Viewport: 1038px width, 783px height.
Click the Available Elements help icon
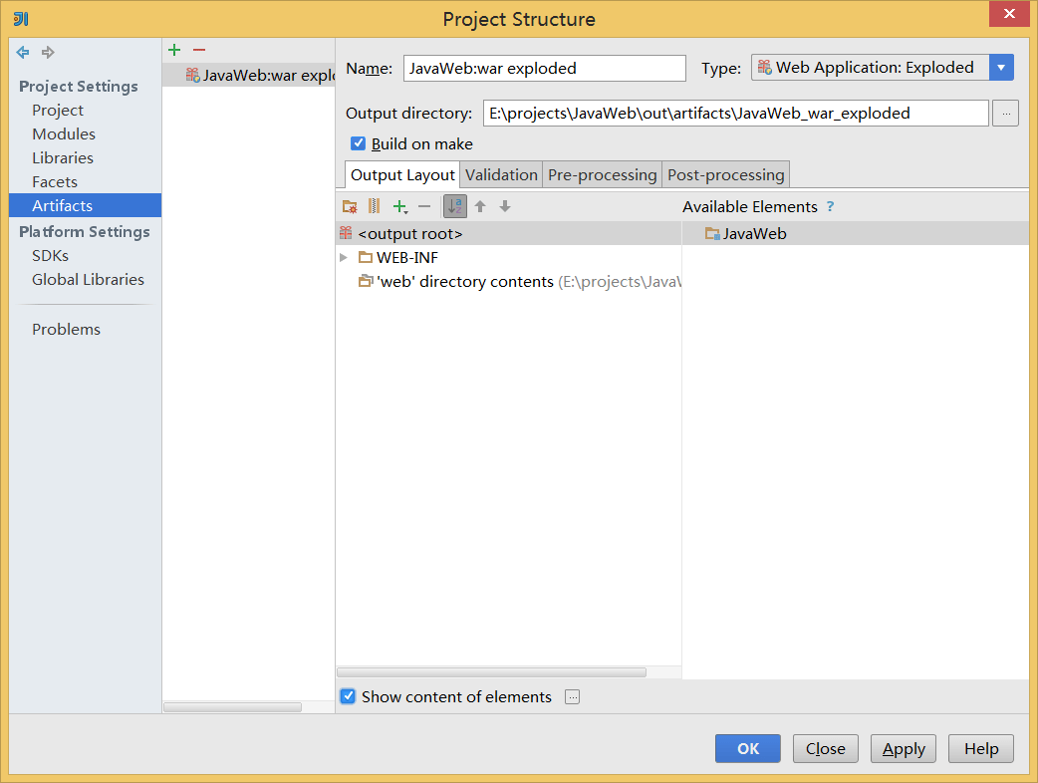point(830,207)
